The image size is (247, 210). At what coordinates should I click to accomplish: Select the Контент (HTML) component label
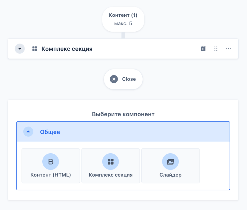(x=51, y=175)
